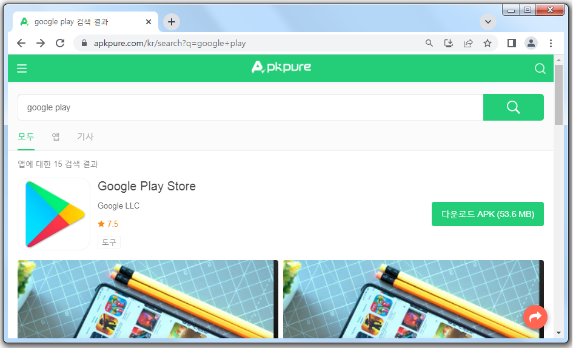The height and width of the screenshot is (348, 573).
Task: Focus the google play search field
Action: [x=250, y=107]
